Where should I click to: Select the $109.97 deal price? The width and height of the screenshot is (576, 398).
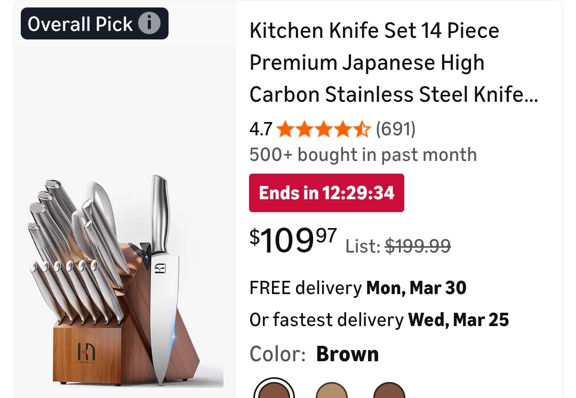click(293, 240)
